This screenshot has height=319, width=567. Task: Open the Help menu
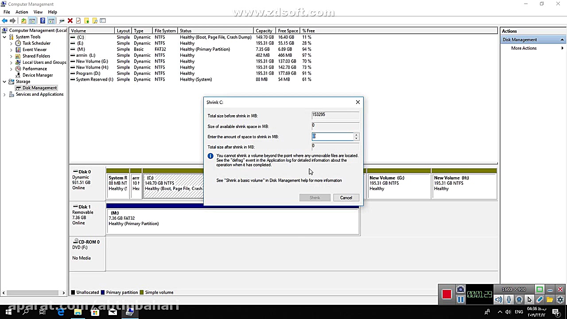52,12
